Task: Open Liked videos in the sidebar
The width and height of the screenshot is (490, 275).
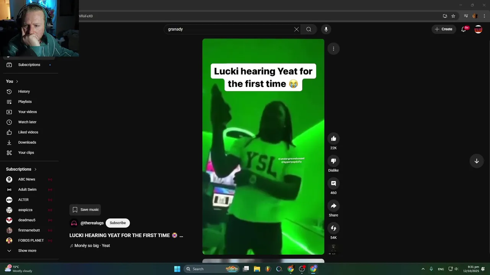Action: pyautogui.click(x=29, y=132)
